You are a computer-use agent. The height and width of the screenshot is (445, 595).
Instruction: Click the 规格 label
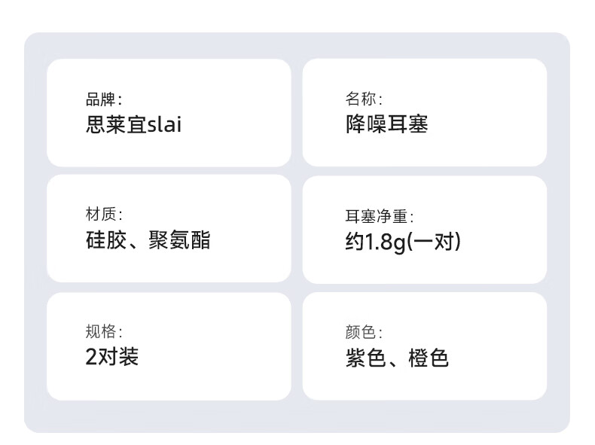102,331
